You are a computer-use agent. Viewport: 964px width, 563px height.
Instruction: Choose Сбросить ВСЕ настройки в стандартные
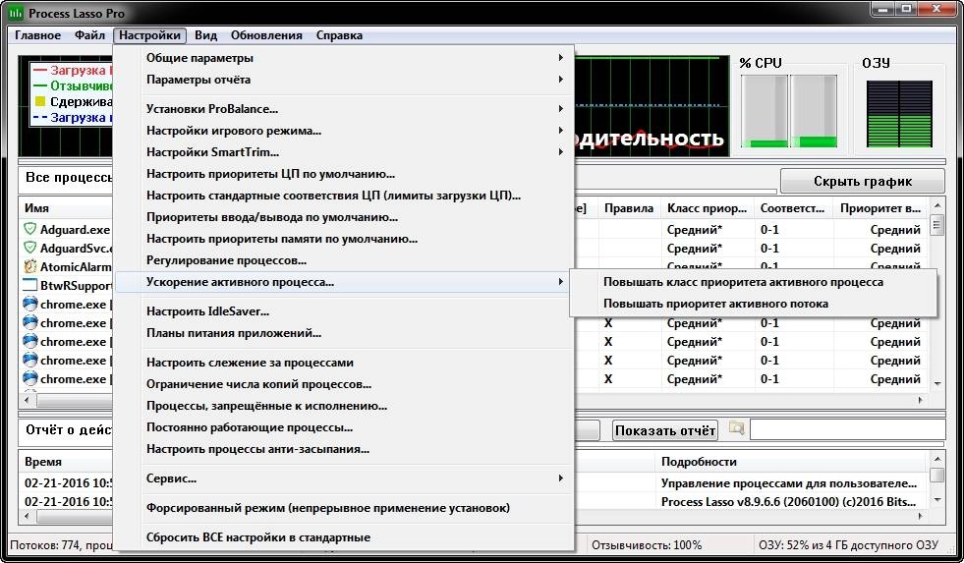point(344,537)
